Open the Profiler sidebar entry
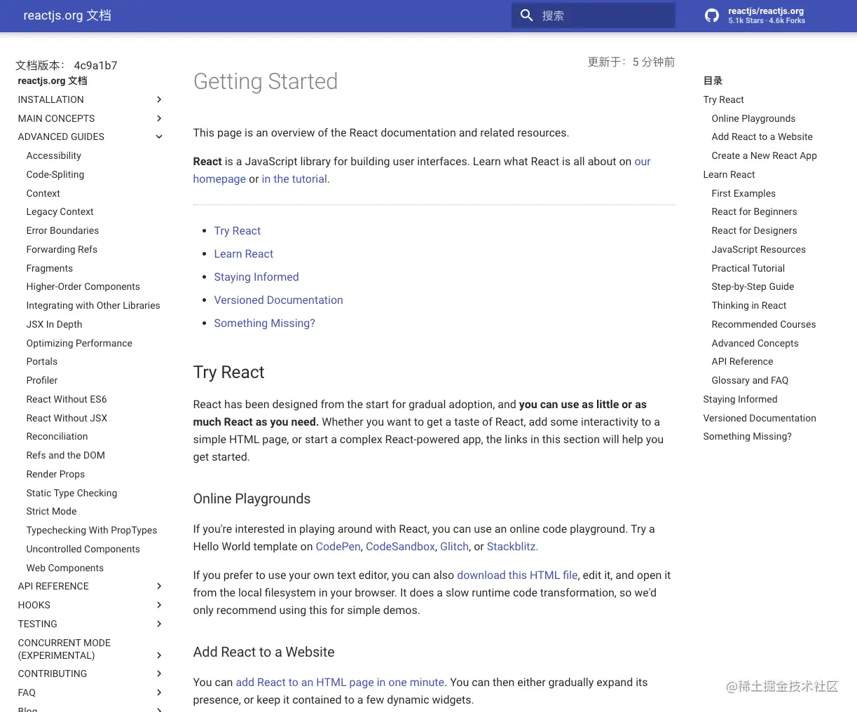The height and width of the screenshot is (712, 857). pyautogui.click(x=41, y=380)
